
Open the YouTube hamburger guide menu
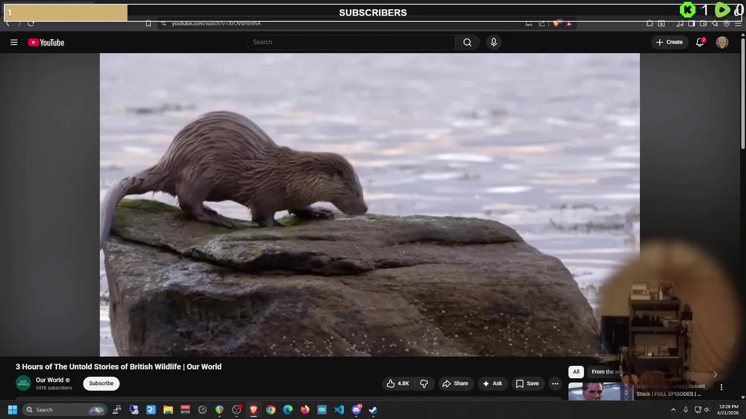14,42
